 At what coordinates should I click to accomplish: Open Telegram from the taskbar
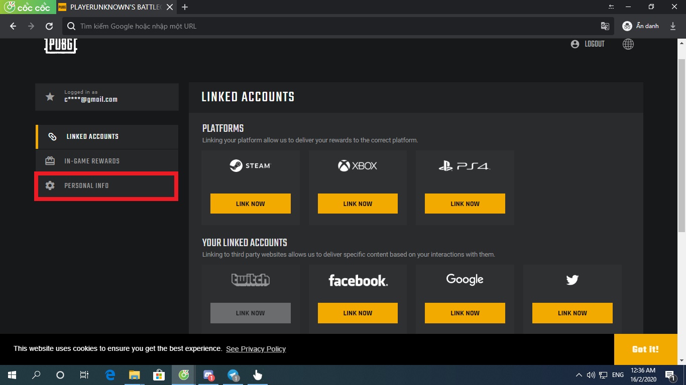coord(233,375)
